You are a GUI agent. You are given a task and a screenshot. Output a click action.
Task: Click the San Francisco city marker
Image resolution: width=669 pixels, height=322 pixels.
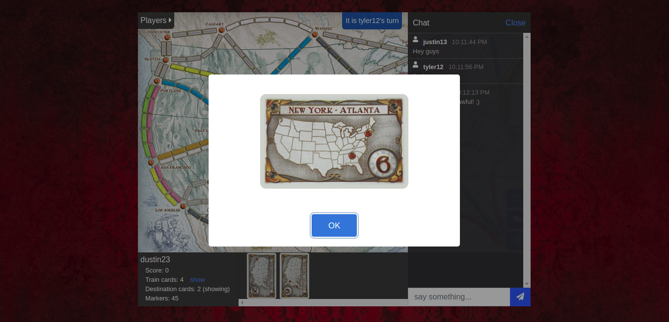[151, 162]
